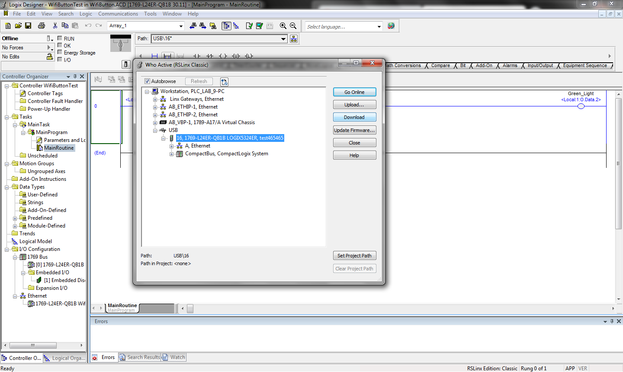This screenshot has width=623, height=372.
Task: Expand the AB_ETHIP-1, Ethernet node
Action: [155, 107]
